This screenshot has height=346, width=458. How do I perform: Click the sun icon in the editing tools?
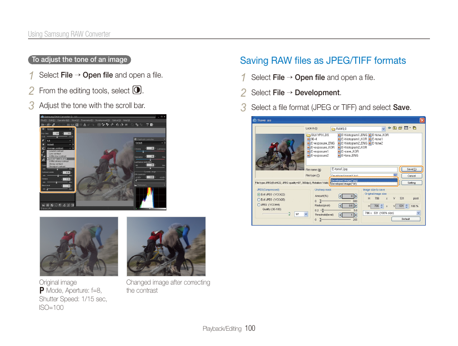pyautogui.click(x=44, y=144)
